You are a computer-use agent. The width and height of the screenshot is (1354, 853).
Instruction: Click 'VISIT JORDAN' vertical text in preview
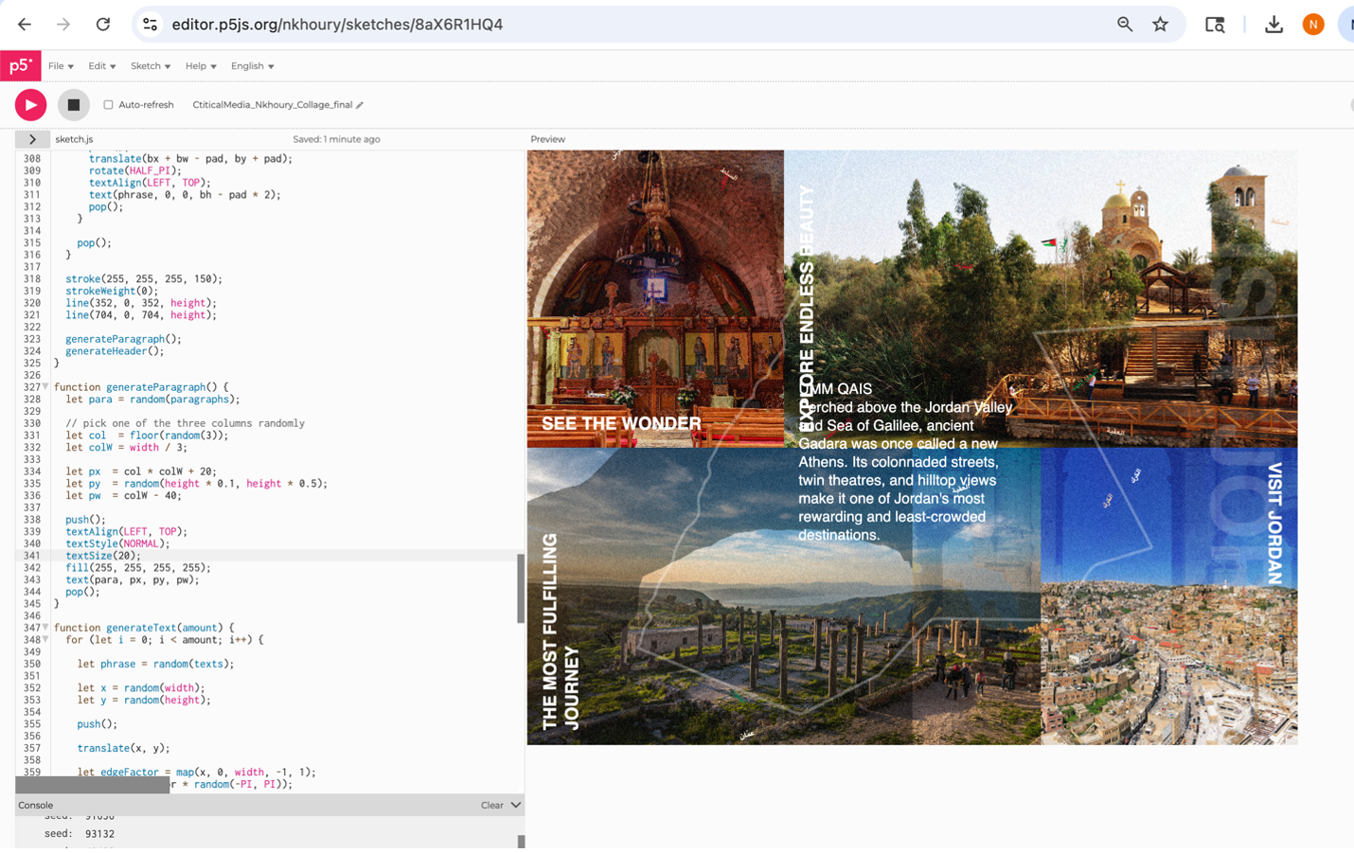tap(1274, 524)
